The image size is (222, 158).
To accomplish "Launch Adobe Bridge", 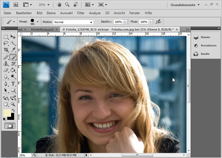I will click(x=16, y=5).
